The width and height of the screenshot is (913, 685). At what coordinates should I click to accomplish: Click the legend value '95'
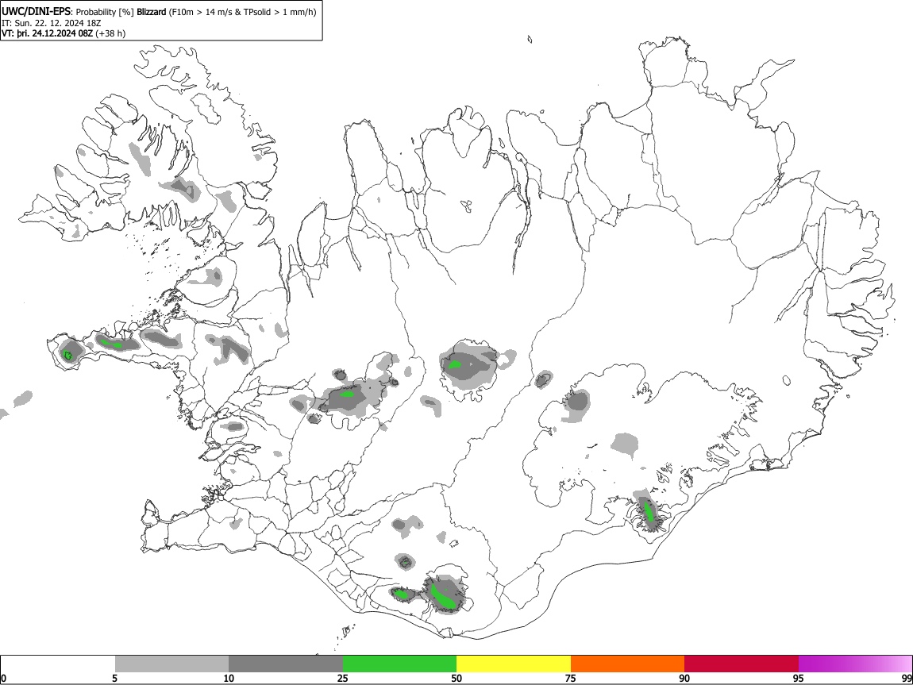pyautogui.click(x=799, y=678)
